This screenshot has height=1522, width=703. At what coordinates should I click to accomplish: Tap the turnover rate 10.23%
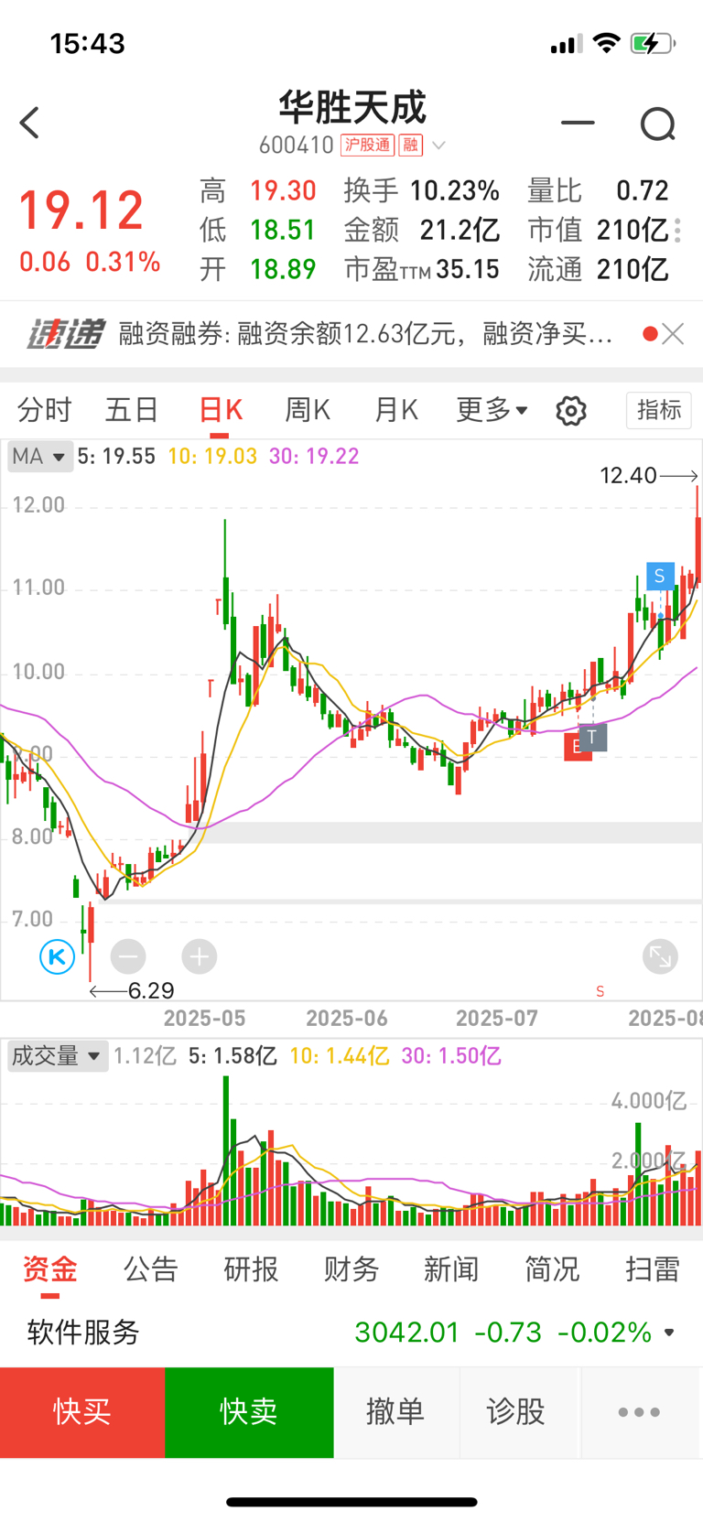click(455, 190)
